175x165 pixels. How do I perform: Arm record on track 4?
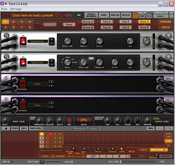coord(51,146)
